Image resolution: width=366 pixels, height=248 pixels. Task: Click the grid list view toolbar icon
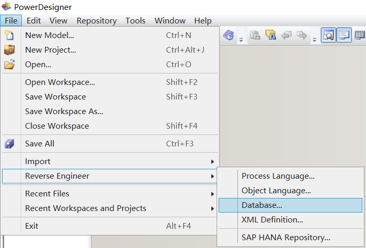tap(359, 35)
